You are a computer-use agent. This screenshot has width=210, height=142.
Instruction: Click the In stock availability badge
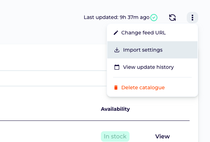[x=115, y=137]
